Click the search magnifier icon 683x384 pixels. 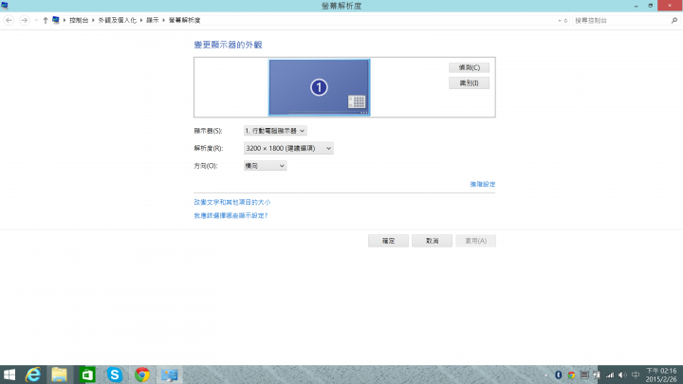[674, 21]
